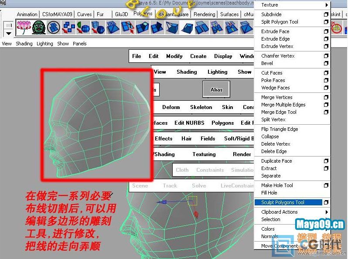Click the cube with raised top face icon
Image resolution: width=348 pixels, height=259 pixels.
click(x=142, y=27)
